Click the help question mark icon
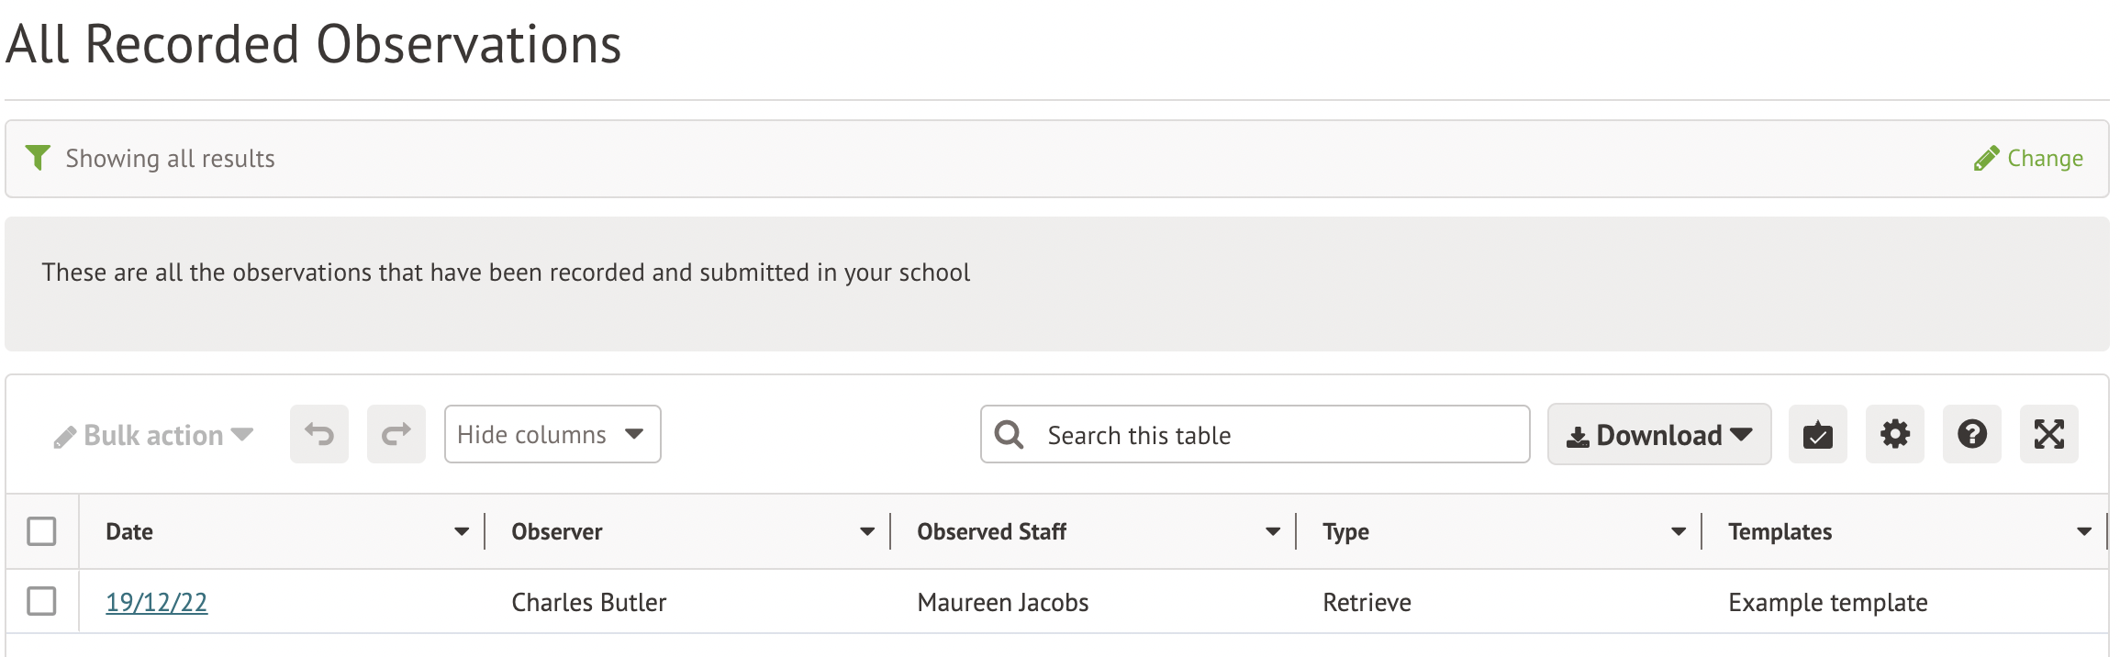2120x657 pixels. point(1971,434)
